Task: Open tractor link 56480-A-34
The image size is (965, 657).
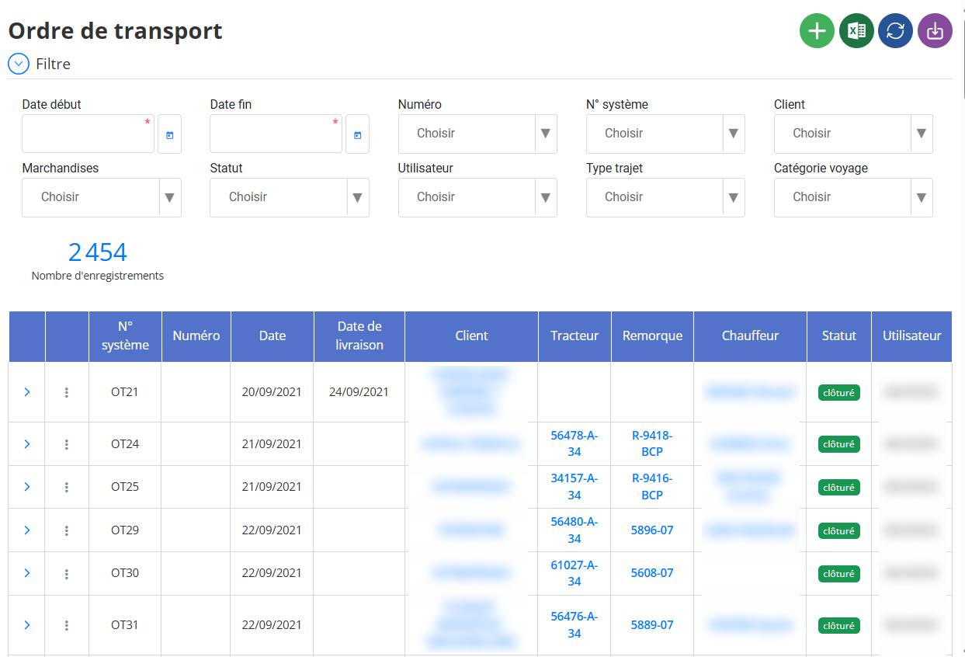Action: click(574, 530)
